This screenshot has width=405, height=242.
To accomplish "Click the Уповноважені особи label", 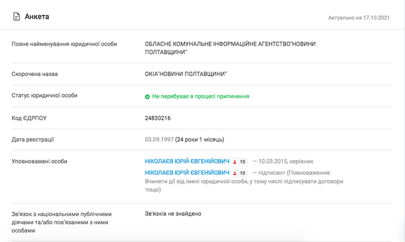I will pyautogui.click(x=39, y=162).
